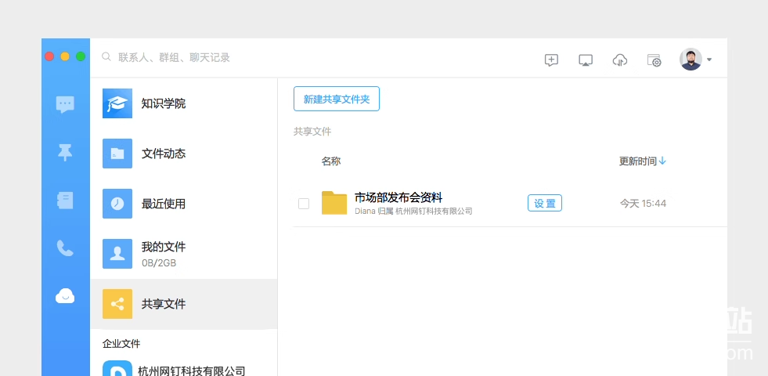
Task: Sort by 更新时间 column header
Action: [642, 161]
